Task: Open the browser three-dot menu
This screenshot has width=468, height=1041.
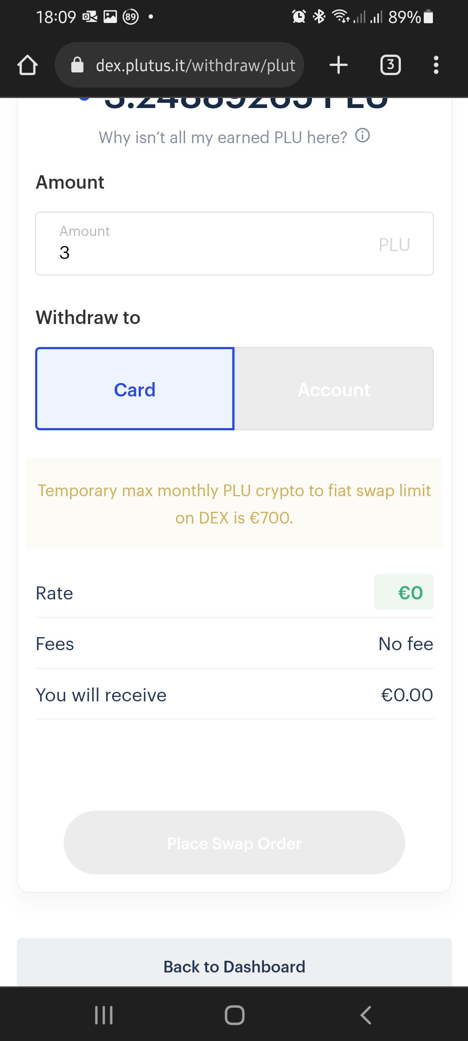Action: tap(436, 65)
